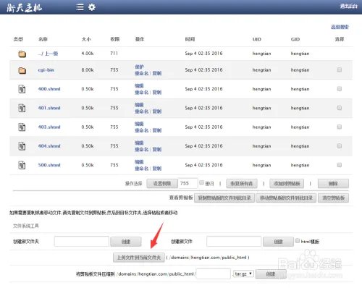Image resolution: width=362 pixels, height=288 pixels.
Task: Click the add to clipboard button
Action: [x=287, y=184]
